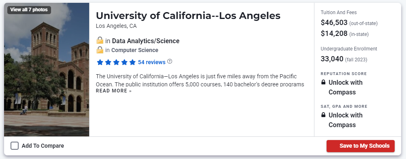Click Save to My Schools button
Viewport: 406px width, 159px height.
coord(361,146)
